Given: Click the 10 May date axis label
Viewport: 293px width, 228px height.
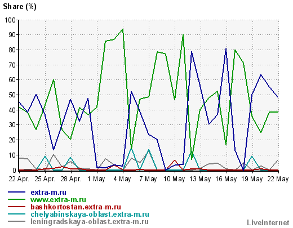Looking at the screenshot, I should click(x=174, y=179).
